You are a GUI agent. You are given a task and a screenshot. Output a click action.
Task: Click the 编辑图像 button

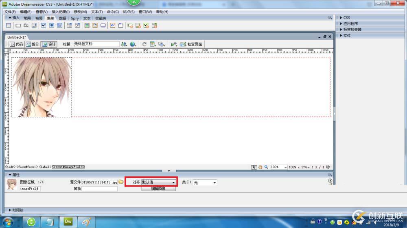158,189
